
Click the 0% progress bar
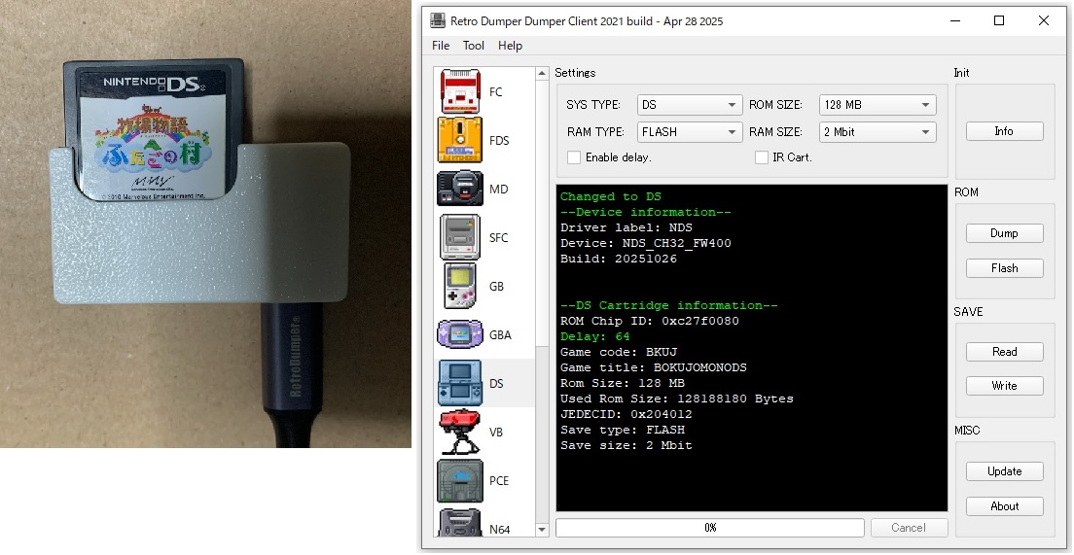(x=709, y=528)
